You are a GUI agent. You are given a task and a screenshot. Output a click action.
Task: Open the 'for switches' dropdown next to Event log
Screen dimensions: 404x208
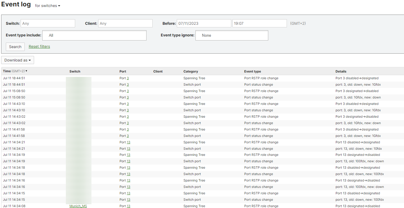[47, 5]
